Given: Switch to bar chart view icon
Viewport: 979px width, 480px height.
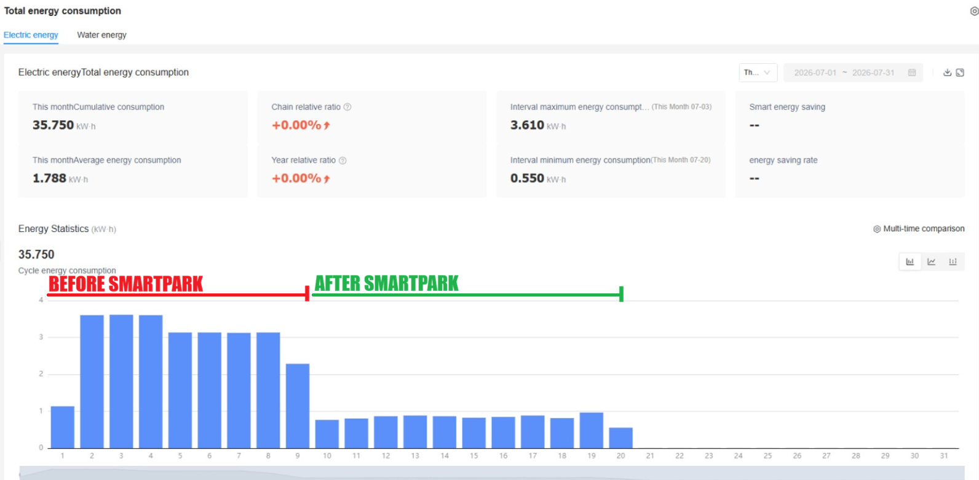Looking at the screenshot, I should (910, 261).
